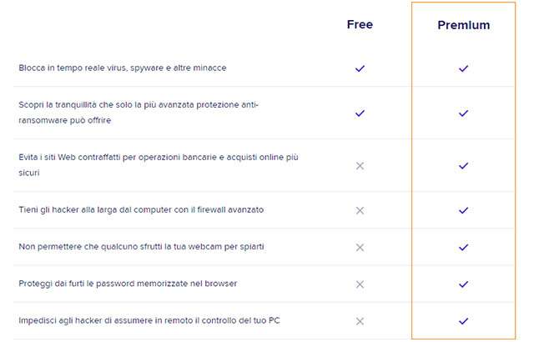
Task: Click Free checkmark for real-time virus blocking
Action: [360, 68]
